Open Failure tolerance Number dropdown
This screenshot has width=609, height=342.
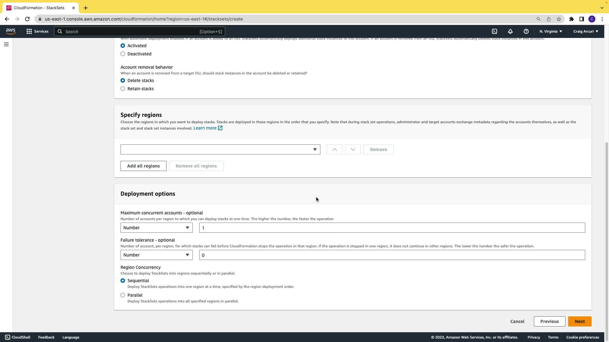pyautogui.click(x=156, y=255)
